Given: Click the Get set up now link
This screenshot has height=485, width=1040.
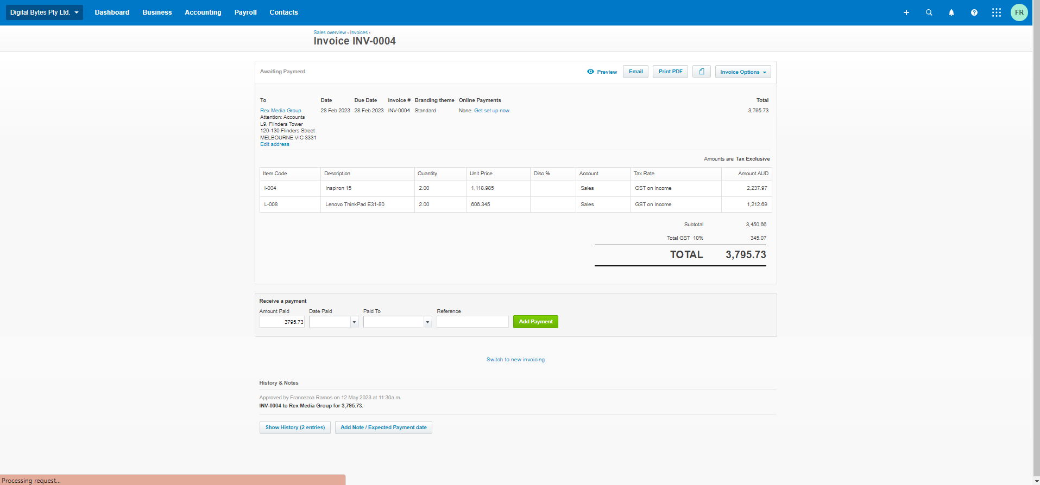Looking at the screenshot, I should click(x=491, y=111).
